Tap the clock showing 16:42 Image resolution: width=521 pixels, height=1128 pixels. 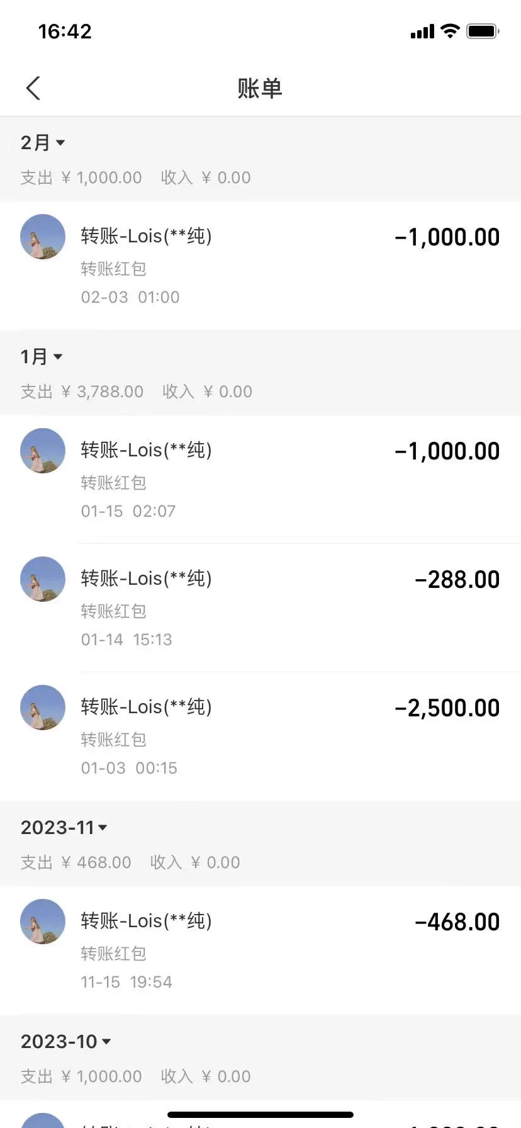pos(65,31)
